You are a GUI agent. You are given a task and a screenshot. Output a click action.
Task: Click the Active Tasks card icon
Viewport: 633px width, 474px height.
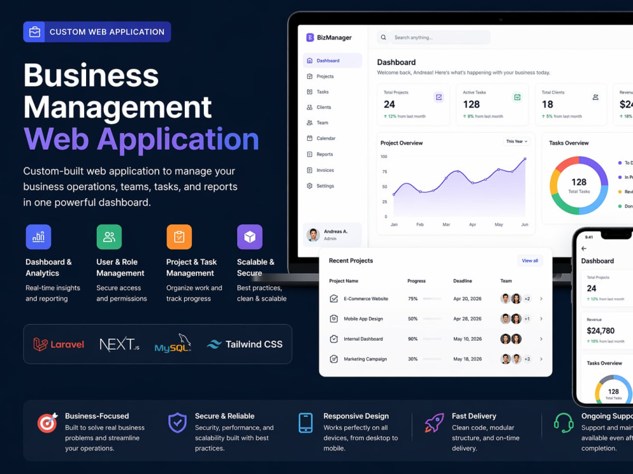(x=517, y=97)
